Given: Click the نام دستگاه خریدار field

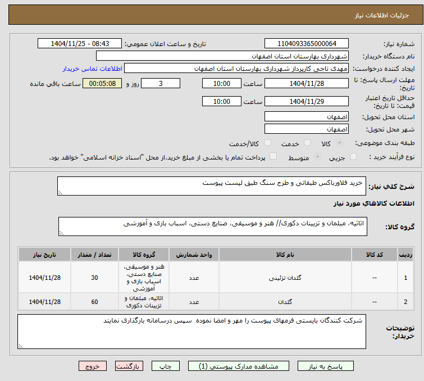Looking at the screenshot, I should point(222,56).
